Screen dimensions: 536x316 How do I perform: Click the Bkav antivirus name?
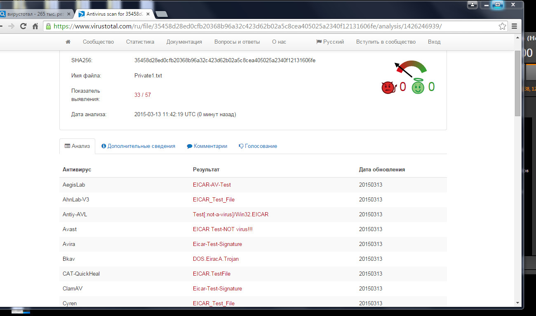point(69,259)
